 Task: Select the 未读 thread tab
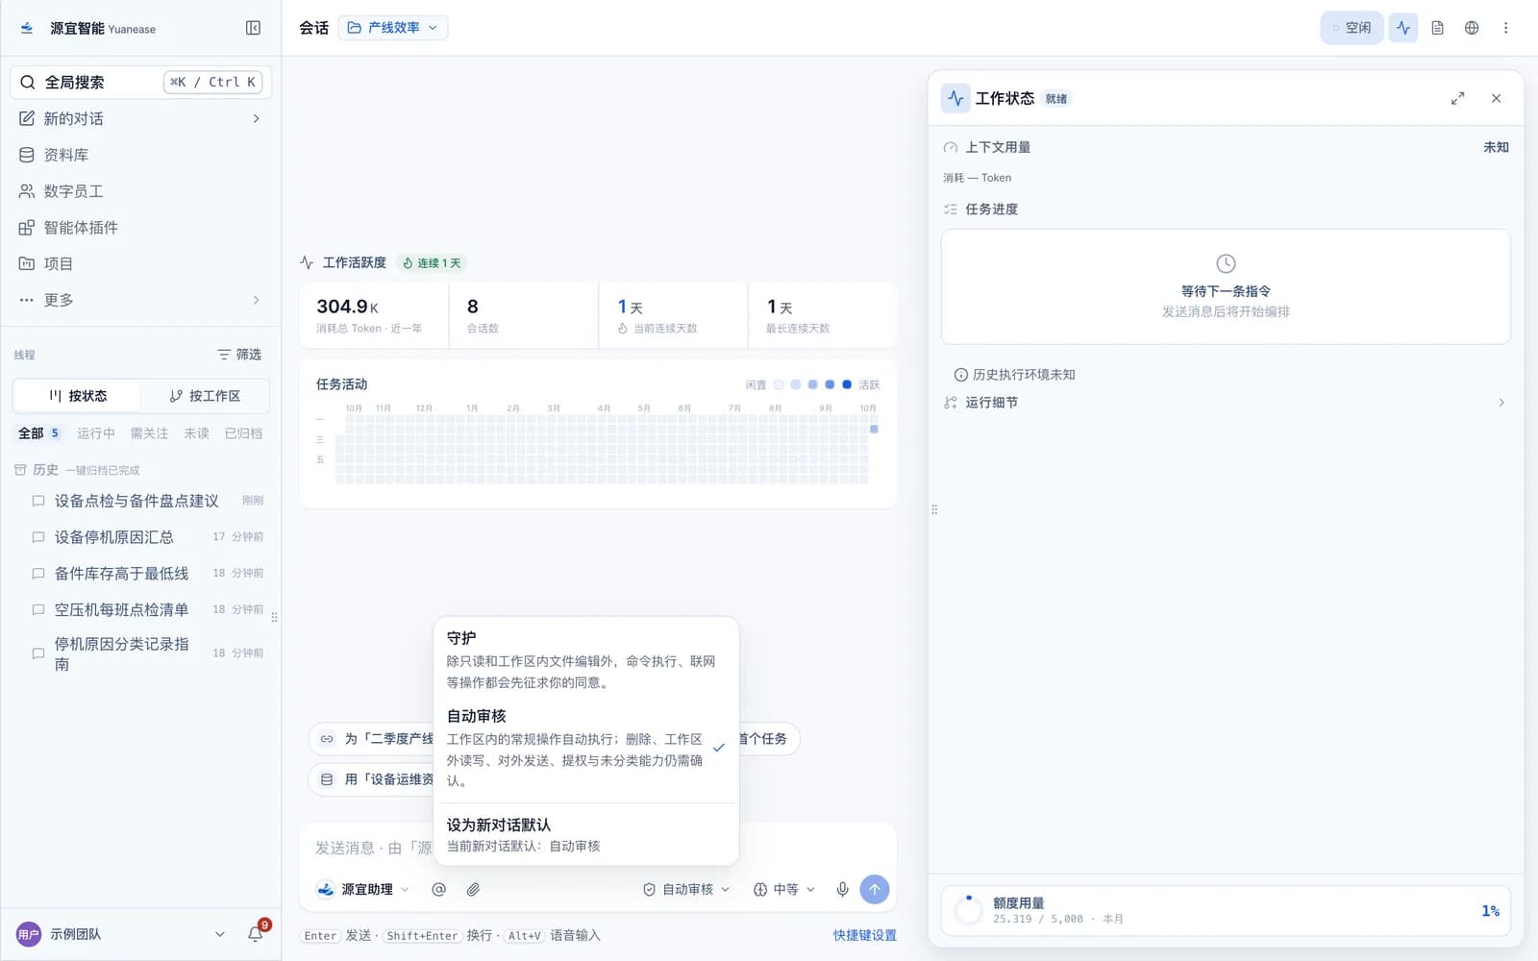196,433
